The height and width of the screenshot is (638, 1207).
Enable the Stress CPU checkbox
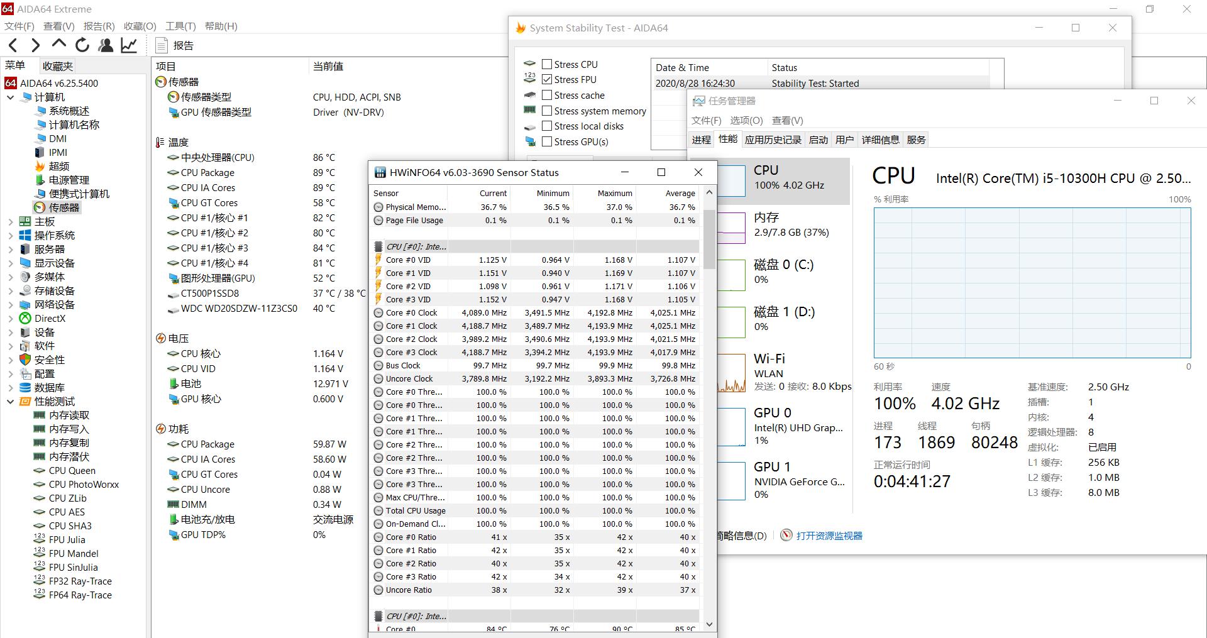pos(547,63)
